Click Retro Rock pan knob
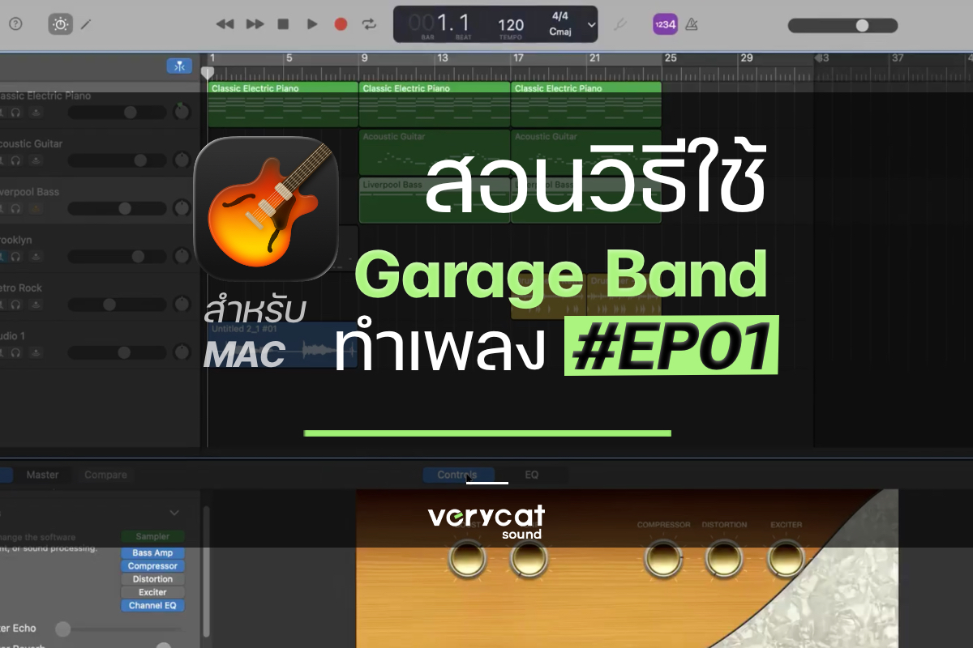The height and width of the screenshot is (648, 973). 182,305
